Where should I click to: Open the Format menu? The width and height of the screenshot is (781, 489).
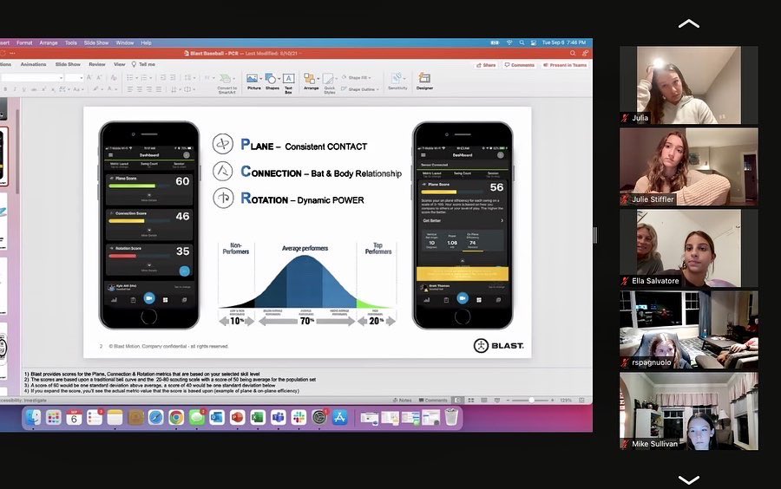[x=24, y=42]
